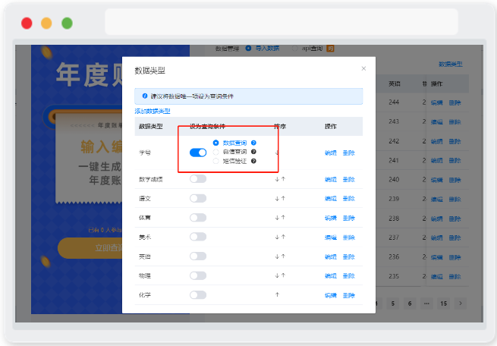Turn off the 学号 query condition switch
Image resolution: width=497 pixels, height=346 pixels.
pos(198,153)
